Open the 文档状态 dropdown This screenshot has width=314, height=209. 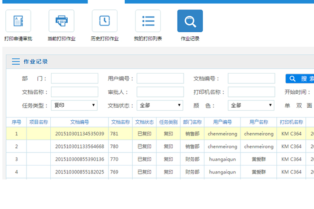point(160,105)
